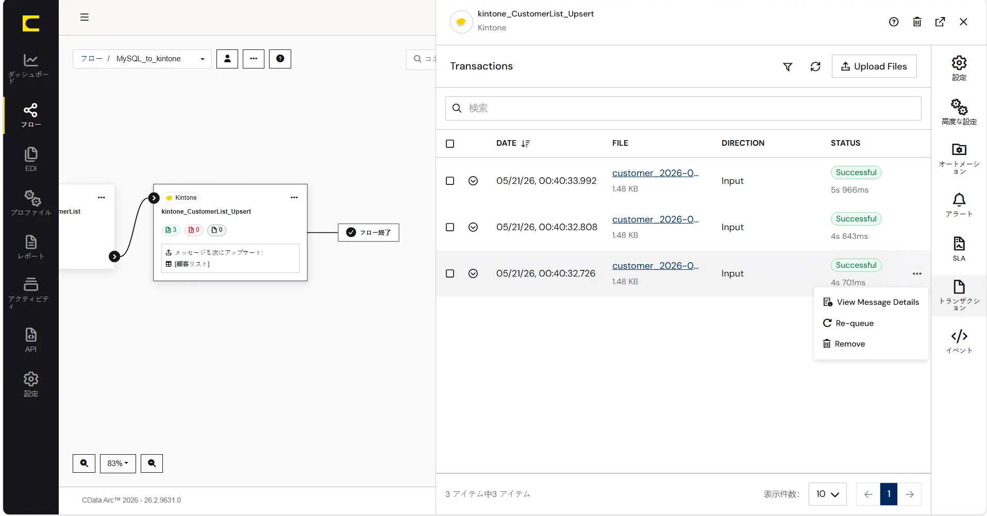Click the Kintone node input port arrow
The width and height of the screenshot is (987, 516).
(154, 198)
